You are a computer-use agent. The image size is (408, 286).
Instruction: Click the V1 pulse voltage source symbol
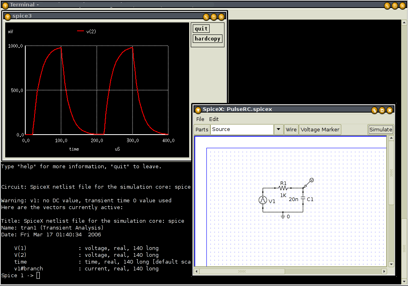pos(263,201)
